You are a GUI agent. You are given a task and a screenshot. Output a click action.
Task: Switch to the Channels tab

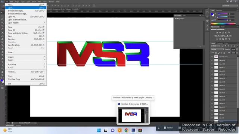click(x=220, y=43)
